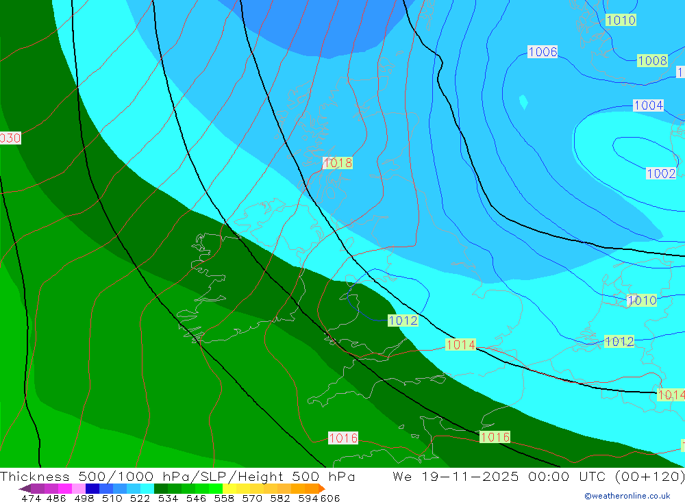Click the map title 'Thickness 500/1000 hPa/SLP/Height 500 hPa'
This screenshot has height=502, width=685.
[177, 476]
